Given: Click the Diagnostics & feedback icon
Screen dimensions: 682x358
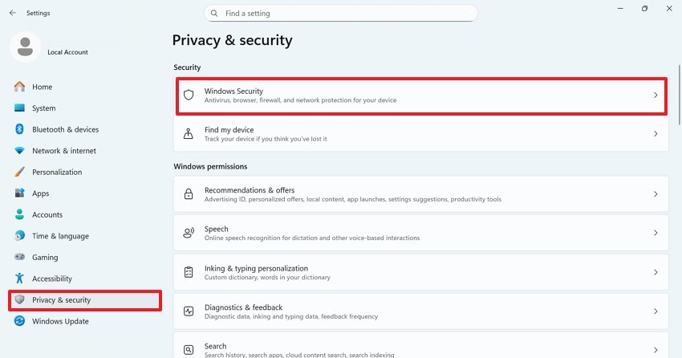Looking at the screenshot, I should click(x=189, y=311).
